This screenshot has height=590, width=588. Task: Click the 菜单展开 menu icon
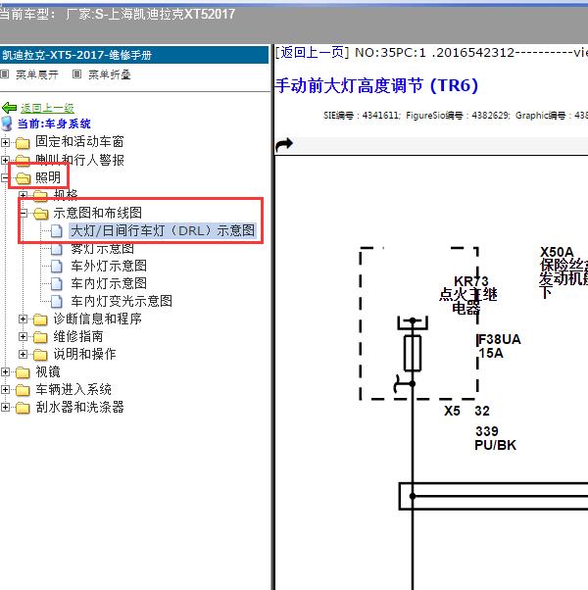coord(5,74)
